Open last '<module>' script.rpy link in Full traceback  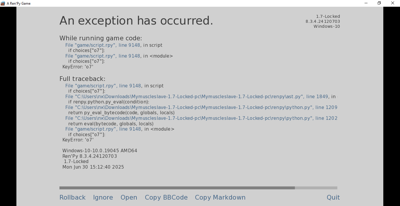pos(103,129)
